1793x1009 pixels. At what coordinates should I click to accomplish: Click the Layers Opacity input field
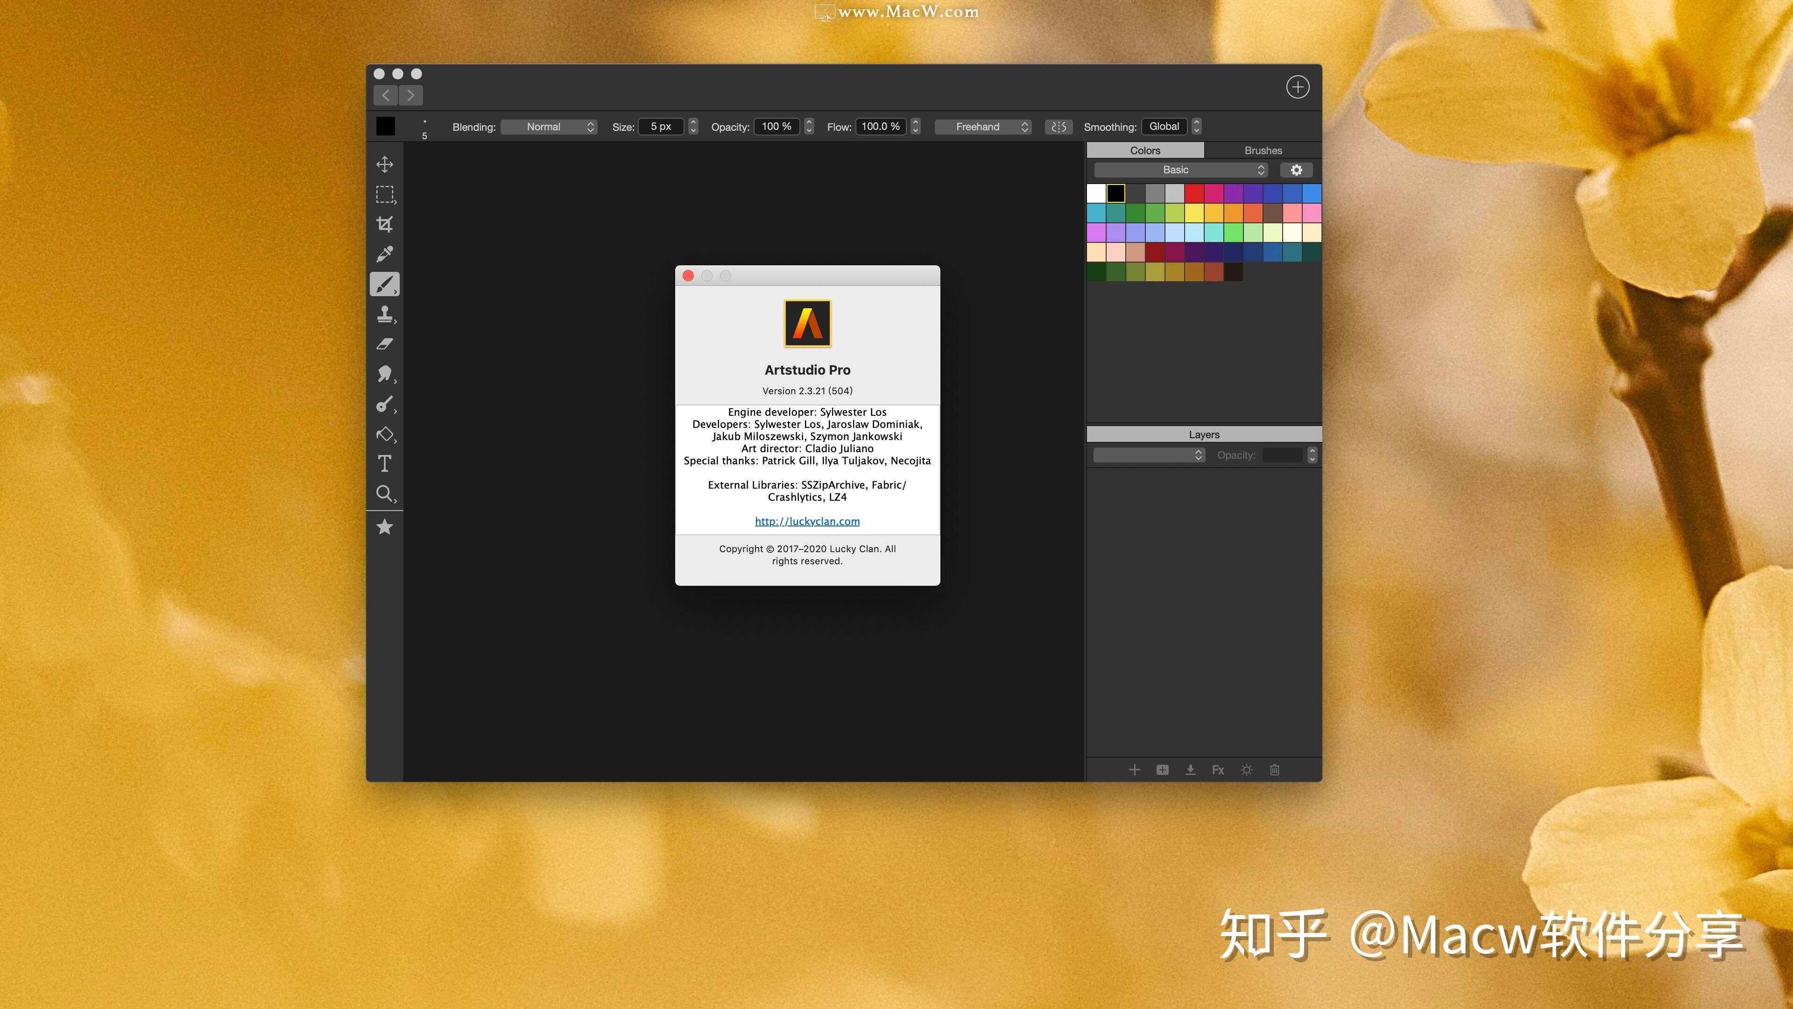[1282, 455]
